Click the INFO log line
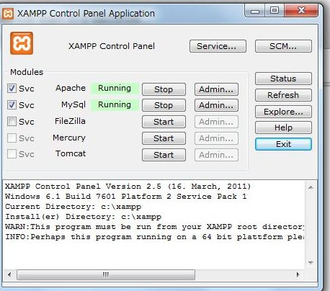The height and width of the screenshot is (291, 330). tap(155, 237)
